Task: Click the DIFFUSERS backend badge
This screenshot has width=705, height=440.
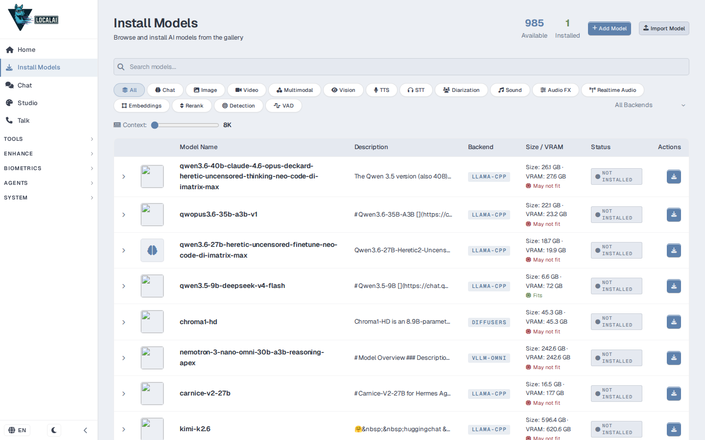Action: coord(489,322)
